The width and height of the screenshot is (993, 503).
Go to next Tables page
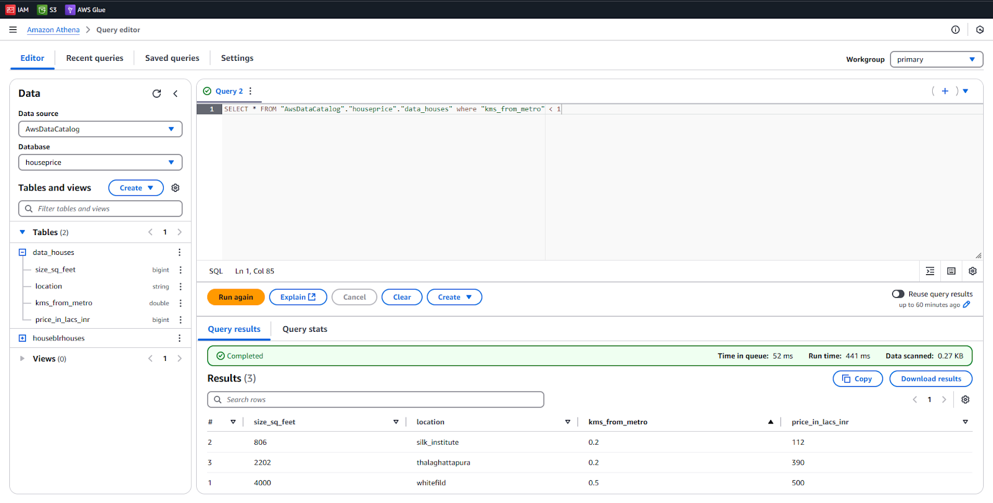coord(180,232)
